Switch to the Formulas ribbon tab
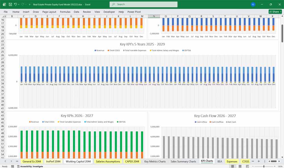 (x=65, y=12)
